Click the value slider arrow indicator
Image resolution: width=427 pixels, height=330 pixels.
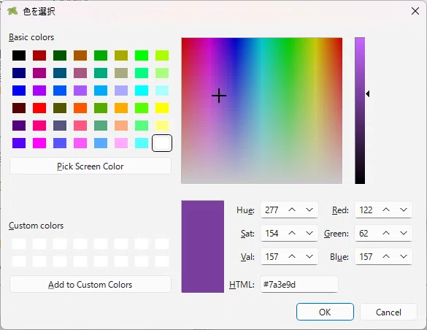[368, 94]
